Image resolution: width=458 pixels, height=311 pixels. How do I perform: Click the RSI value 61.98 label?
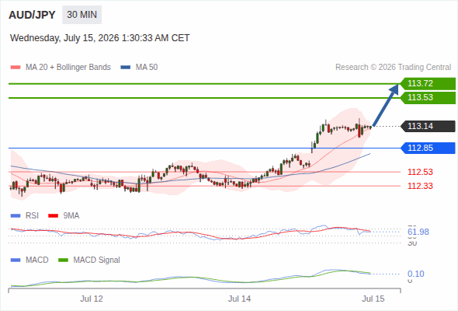pos(418,232)
